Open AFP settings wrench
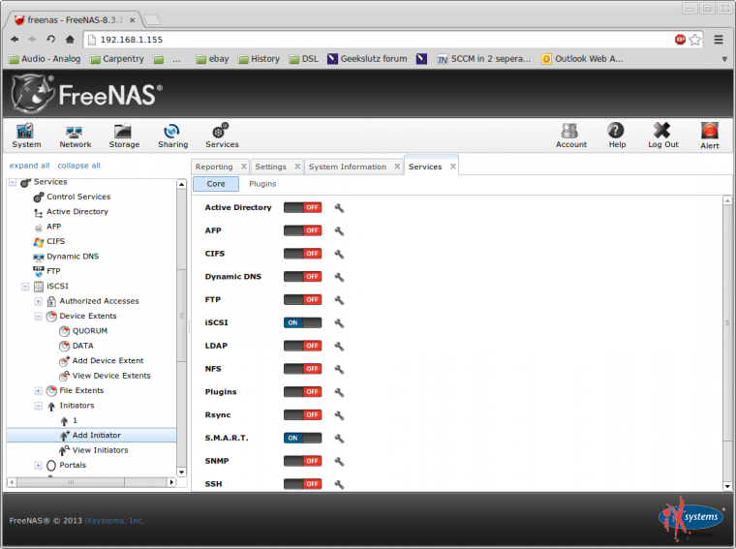 [x=339, y=230]
